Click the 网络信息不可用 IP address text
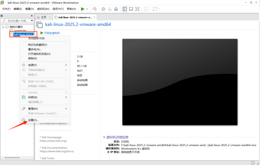260x165 pixels. click(x=130, y=152)
